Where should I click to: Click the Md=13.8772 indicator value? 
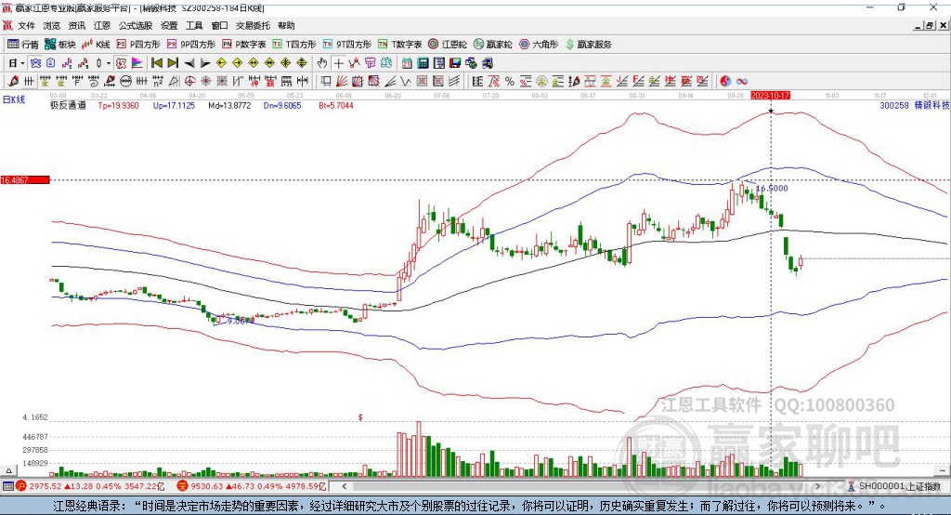pyautogui.click(x=229, y=106)
